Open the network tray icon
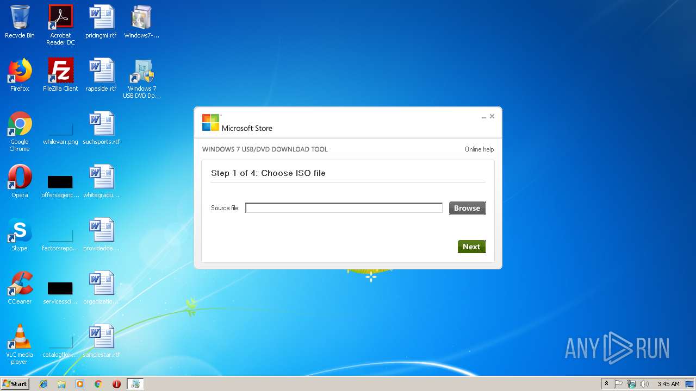 (631, 384)
